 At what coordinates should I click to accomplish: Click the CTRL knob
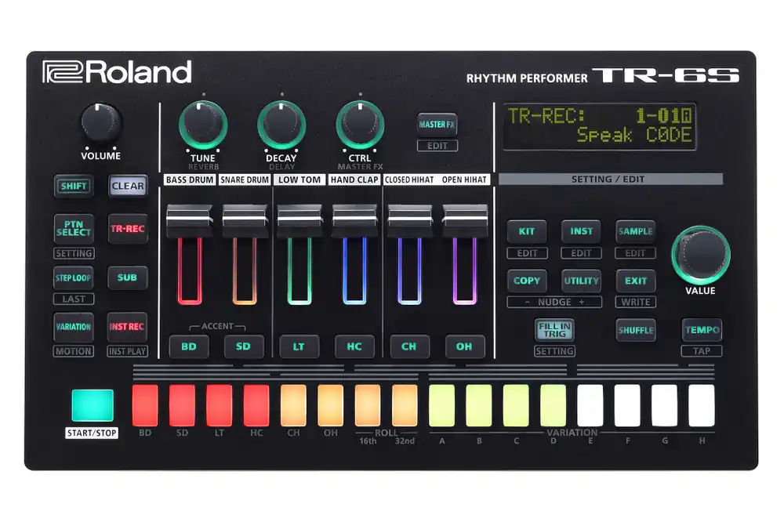360,125
